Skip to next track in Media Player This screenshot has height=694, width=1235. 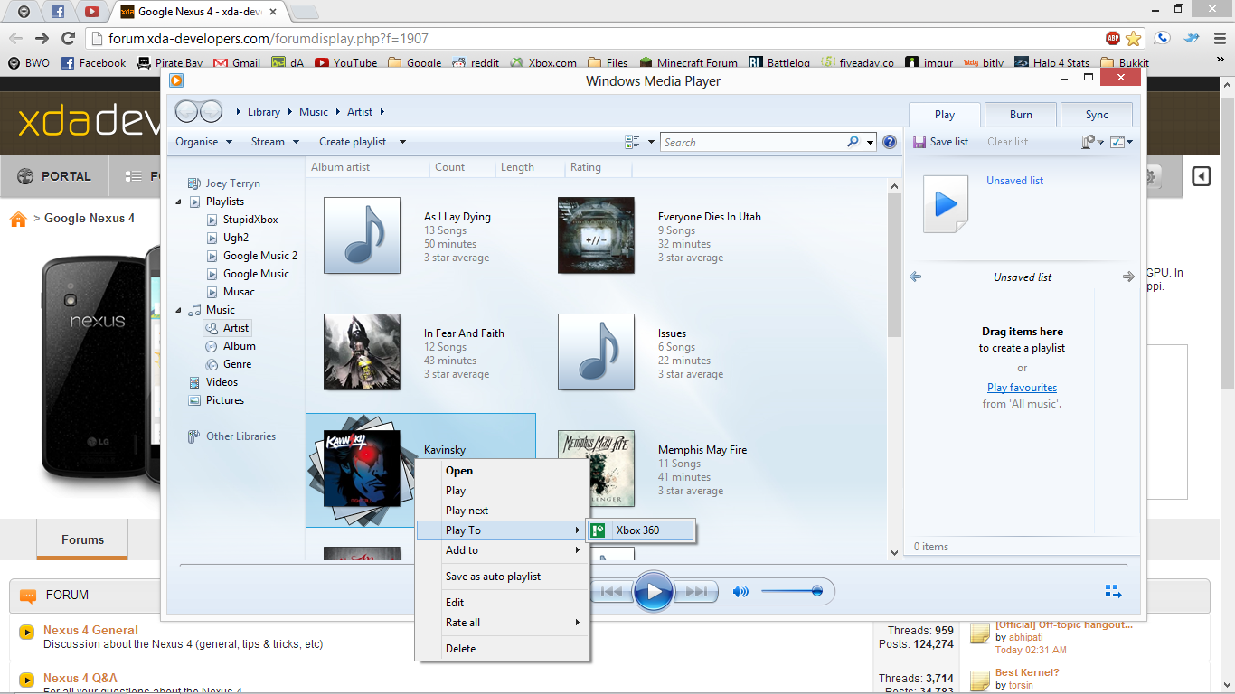696,592
